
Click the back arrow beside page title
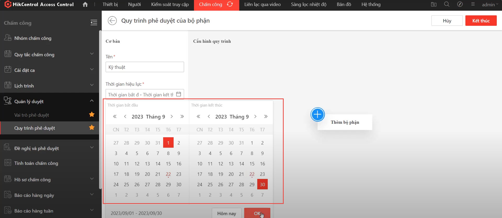pos(112,21)
